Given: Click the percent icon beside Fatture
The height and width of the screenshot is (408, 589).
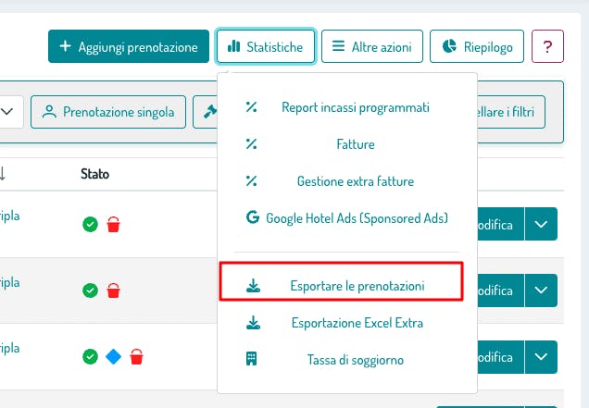Looking at the screenshot, I should point(252,144).
